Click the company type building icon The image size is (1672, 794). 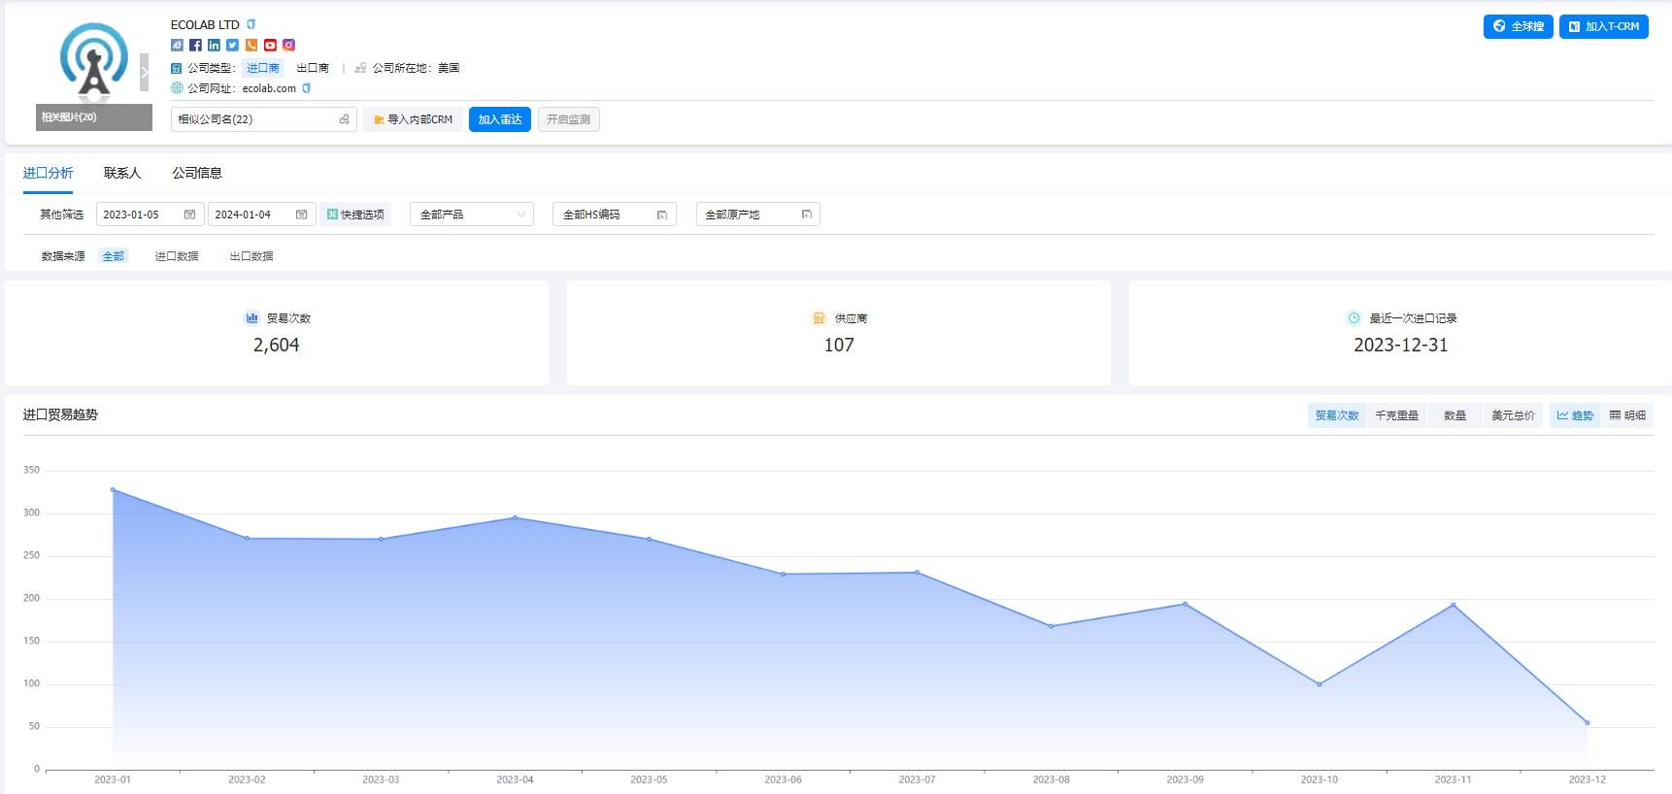point(177,68)
